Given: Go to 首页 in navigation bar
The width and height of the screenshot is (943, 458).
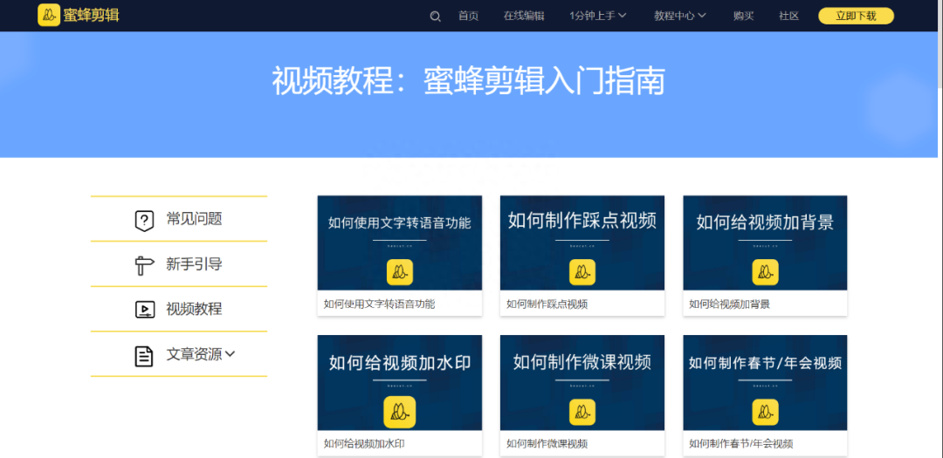Looking at the screenshot, I should pos(469,17).
